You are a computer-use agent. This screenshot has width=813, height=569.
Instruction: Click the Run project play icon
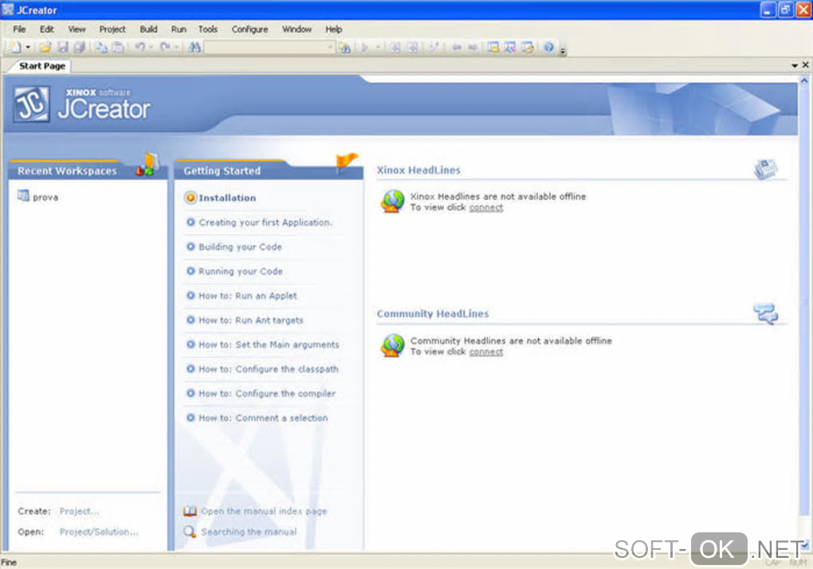365,48
